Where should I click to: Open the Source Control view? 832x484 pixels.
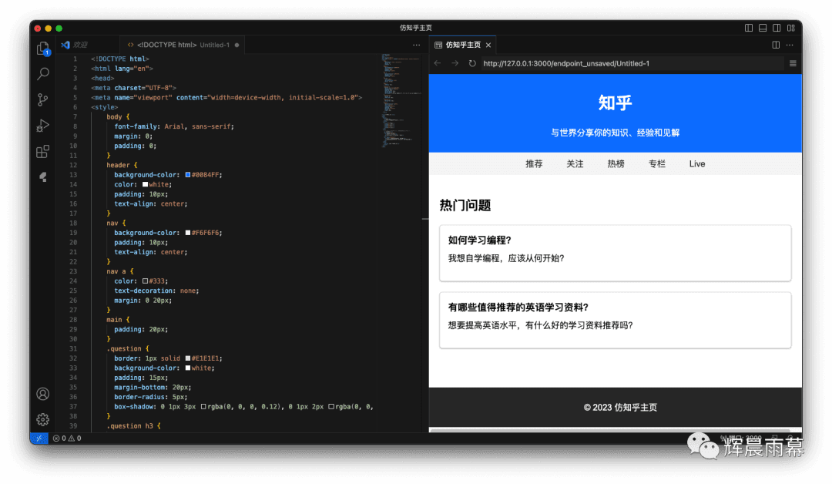click(x=43, y=99)
